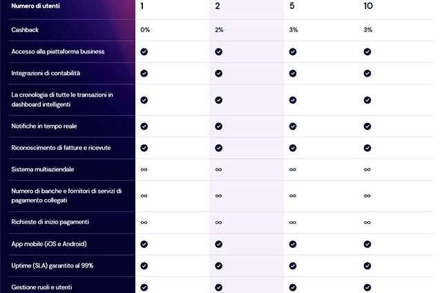
Task: Click infinity symbol for Sistema multiaziendale, 1-user column
Action: (144, 169)
